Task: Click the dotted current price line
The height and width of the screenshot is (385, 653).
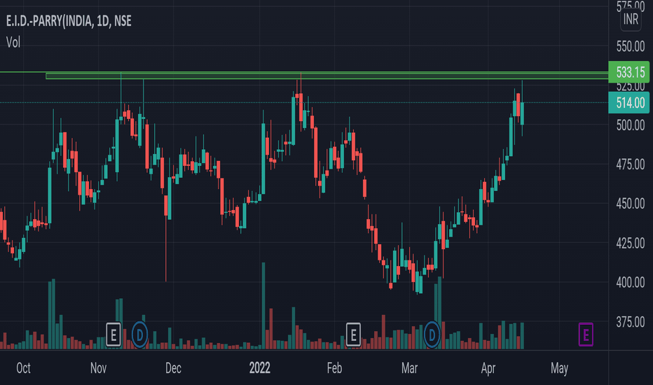Action: click(304, 102)
